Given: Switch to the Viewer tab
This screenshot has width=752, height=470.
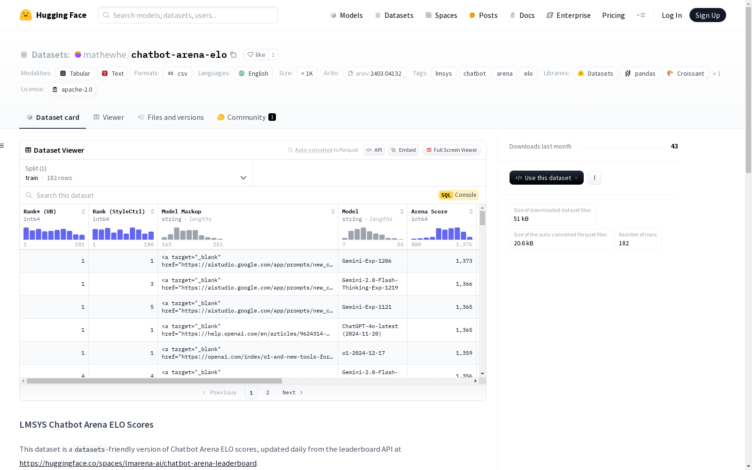Looking at the screenshot, I should [109, 117].
